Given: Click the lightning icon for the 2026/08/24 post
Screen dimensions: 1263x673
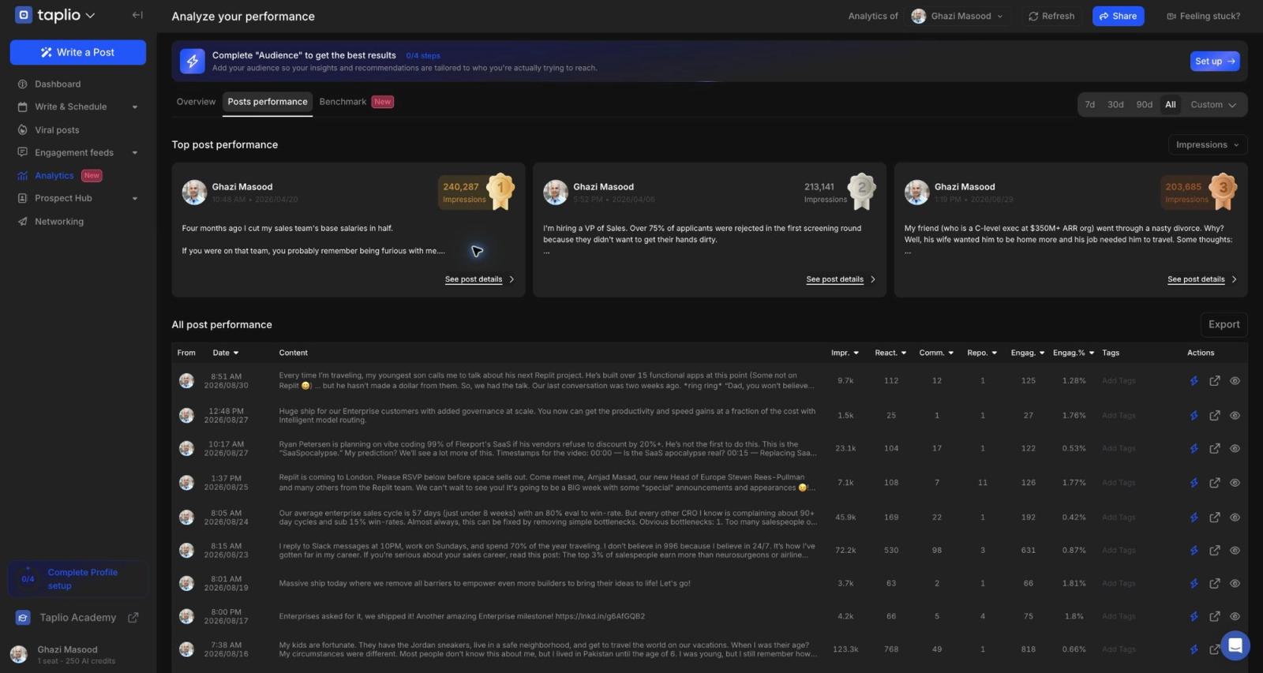Looking at the screenshot, I should coord(1194,518).
